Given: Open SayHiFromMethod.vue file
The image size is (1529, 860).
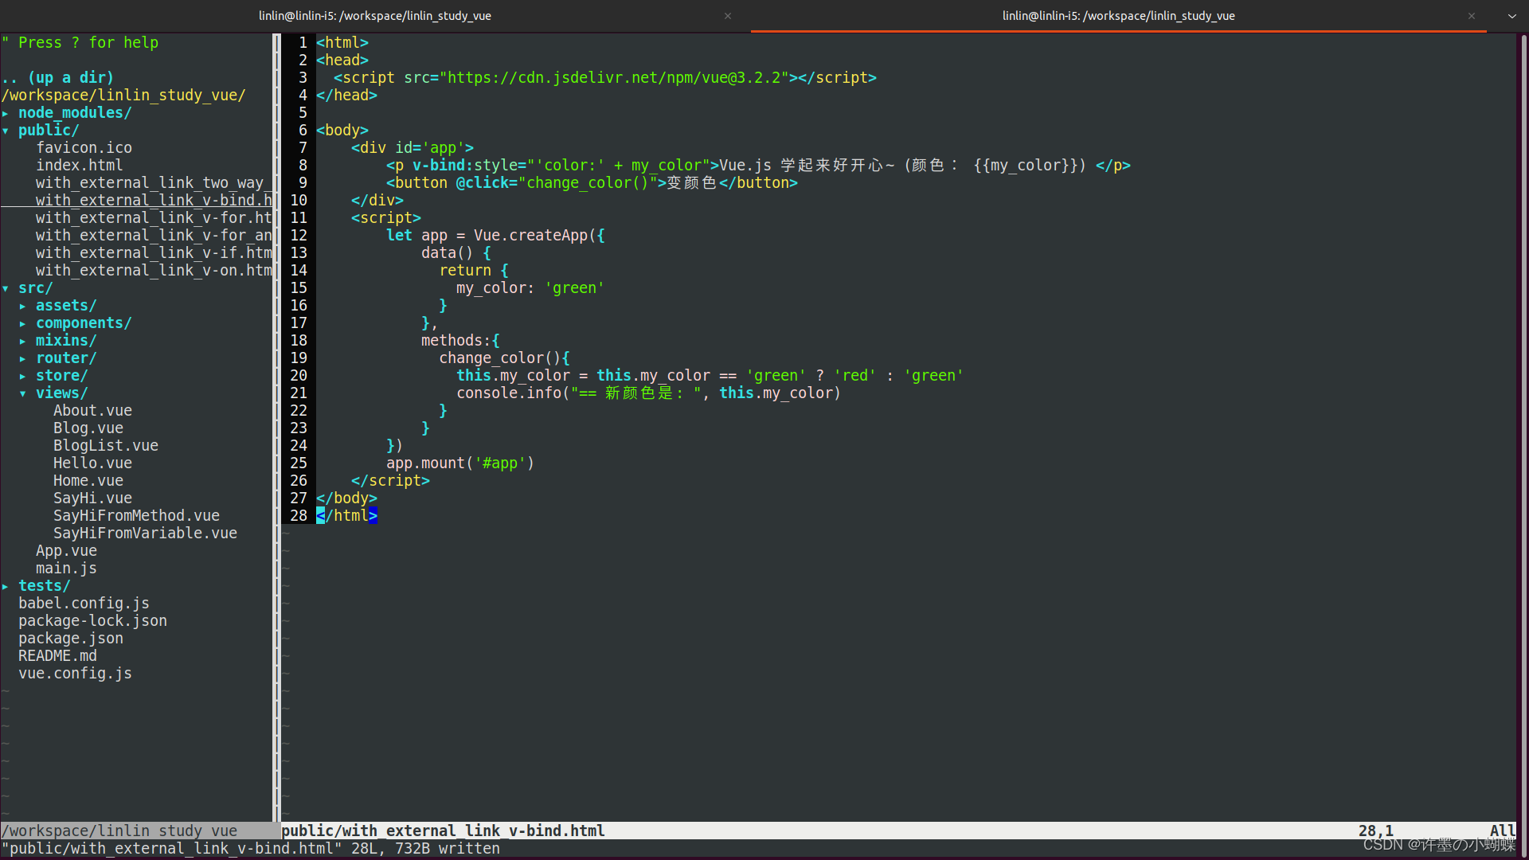Looking at the screenshot, I should pos(136,516).
